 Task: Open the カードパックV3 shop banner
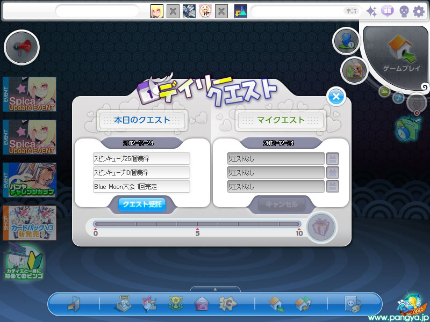(30, 223)
